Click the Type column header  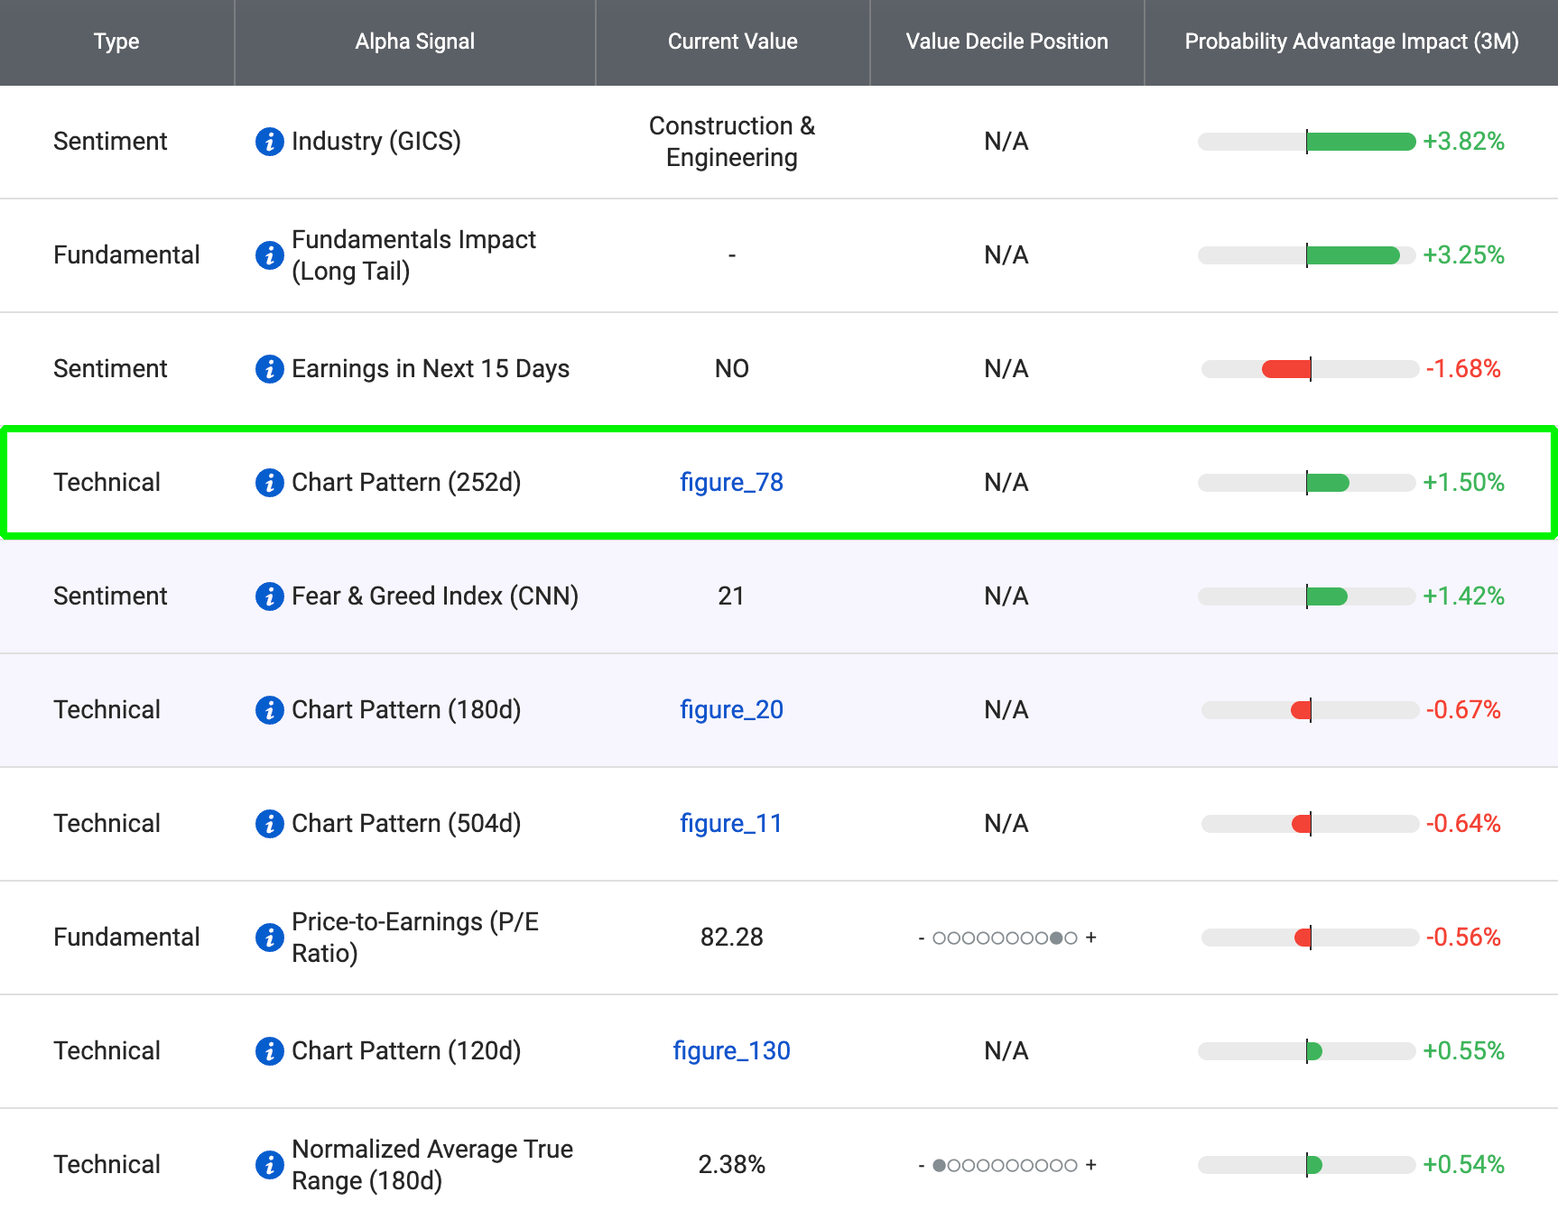point(116,42)
